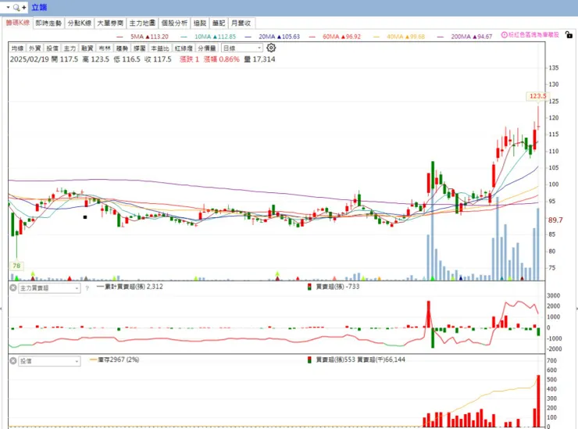The height and width of the screenshot is (429, 578).
Task: Click the 累計買賣超(張) 2,312 legend
Action: (x=130, y=287)
